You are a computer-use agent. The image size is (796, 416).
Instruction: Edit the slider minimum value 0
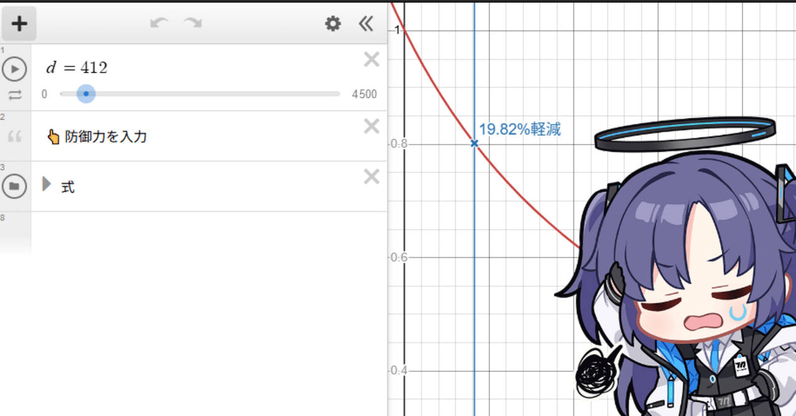point(43,94)
